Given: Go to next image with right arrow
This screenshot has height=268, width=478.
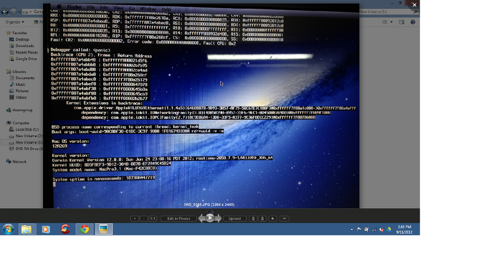Looking at the screenshot, I should click(x=218, y=219).
